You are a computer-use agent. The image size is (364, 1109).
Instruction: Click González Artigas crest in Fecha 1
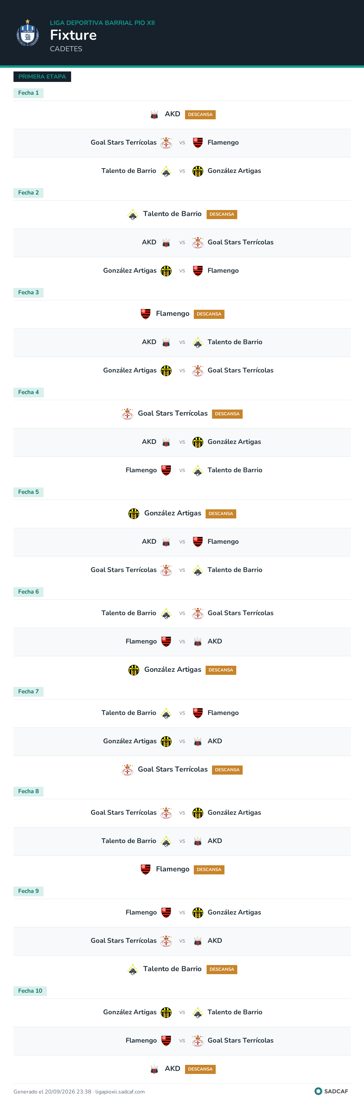click(198, 171)
